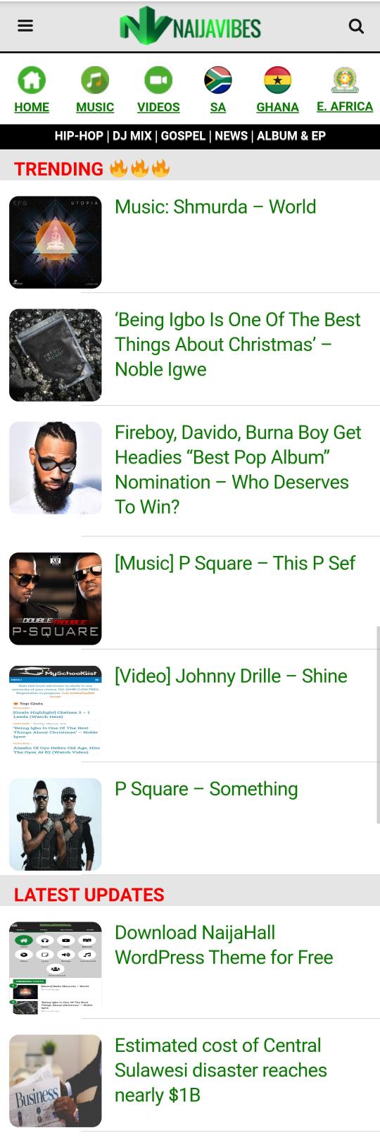
Task: Open the HIP-HOP category
Action: [x=79, y=135]
